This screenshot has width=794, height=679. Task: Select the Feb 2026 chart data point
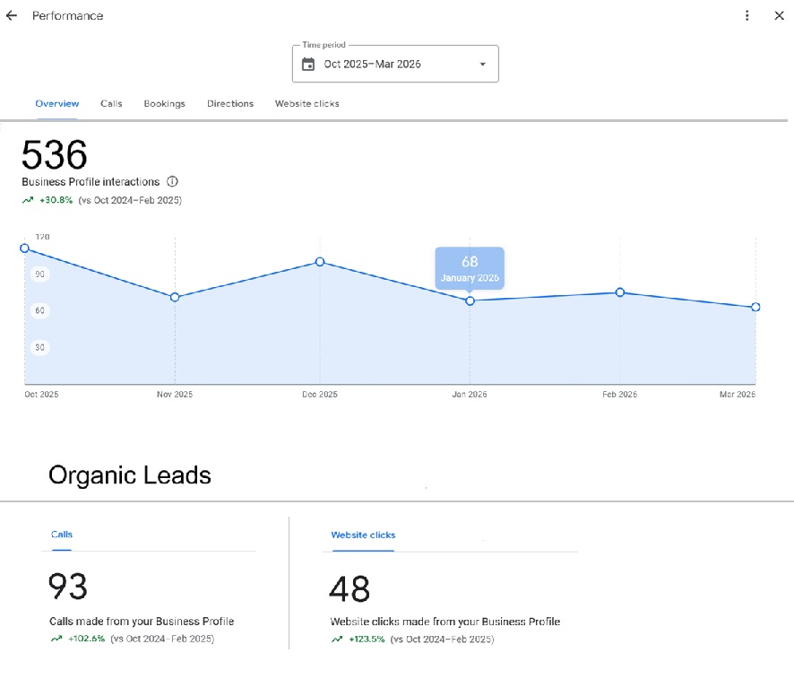coord(619,292)
